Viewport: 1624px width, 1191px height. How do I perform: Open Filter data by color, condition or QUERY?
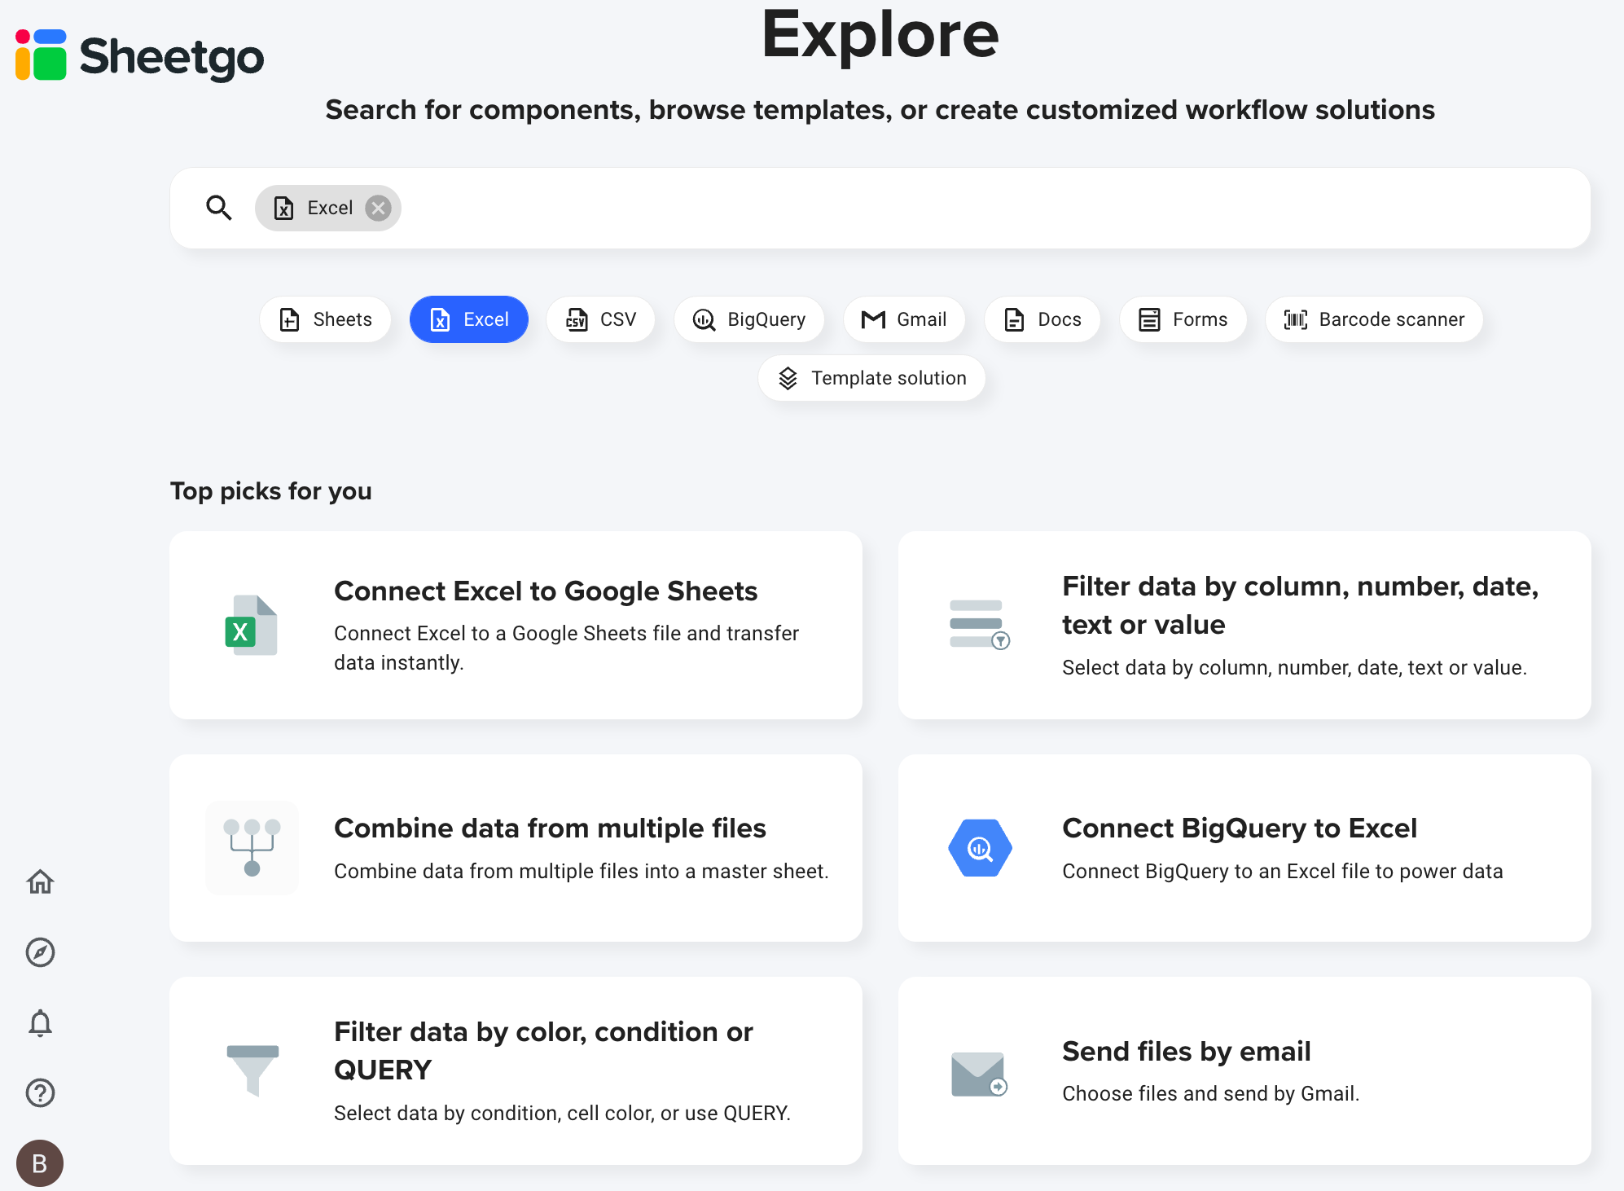(x=516, y=1071)
